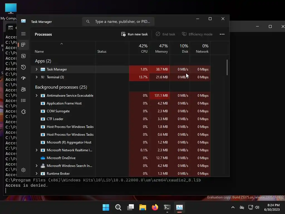Sort by Network column header
Image resolution: width=285 pixels, height=214 pixels.
(200, 48)
